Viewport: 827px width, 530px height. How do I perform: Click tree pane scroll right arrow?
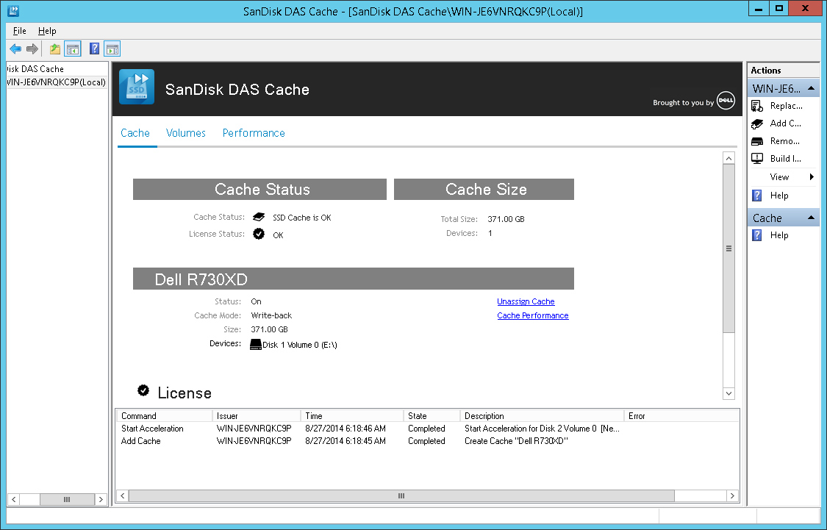101,499
